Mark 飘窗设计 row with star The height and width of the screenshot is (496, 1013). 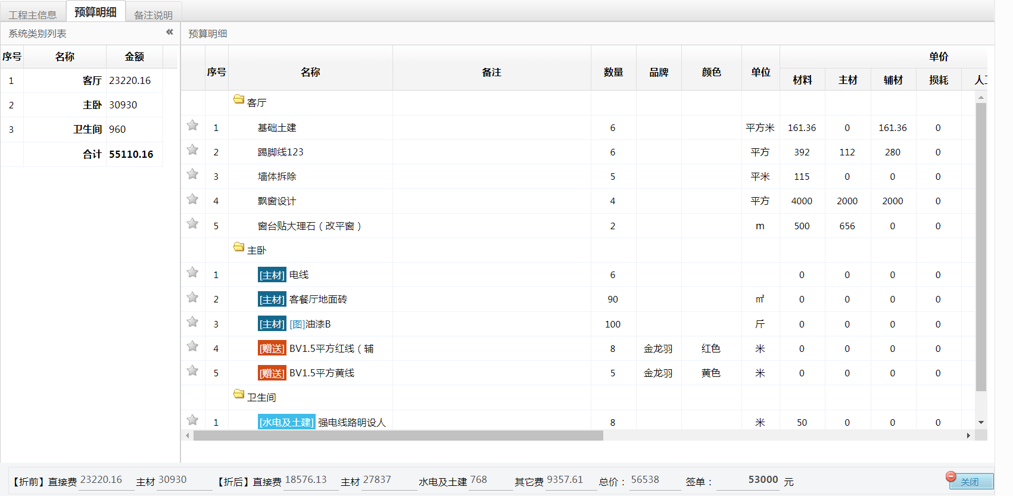pos(192,199)
